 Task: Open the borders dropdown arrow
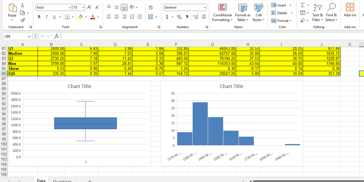click(73, 17)
